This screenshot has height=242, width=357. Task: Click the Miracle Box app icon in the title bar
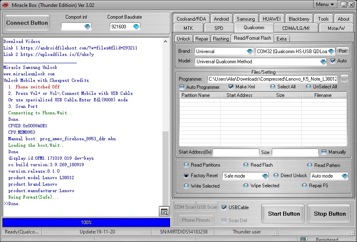[5, 5]
